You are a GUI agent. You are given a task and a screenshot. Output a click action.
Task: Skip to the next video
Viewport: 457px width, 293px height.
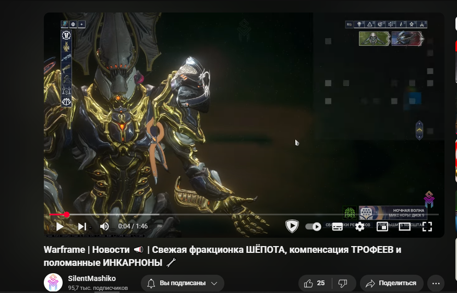point(82,226)
